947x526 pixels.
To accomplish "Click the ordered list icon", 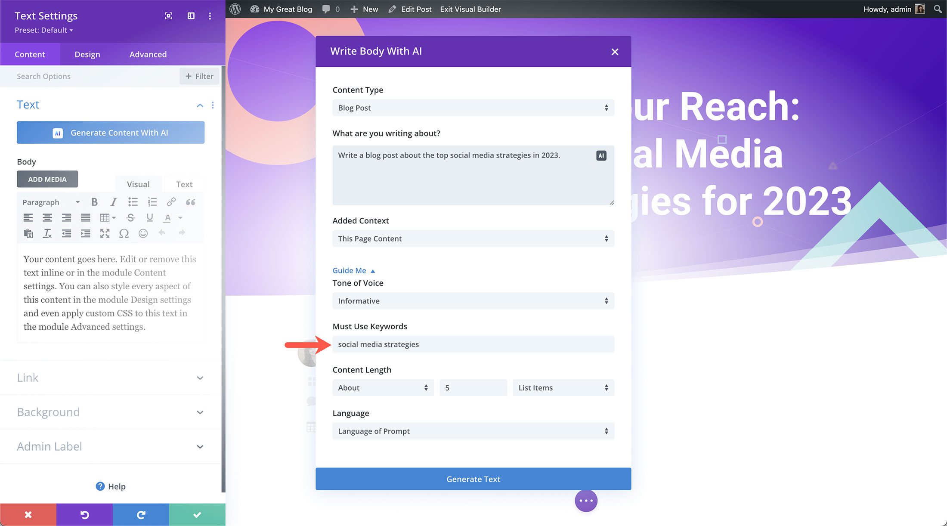I will pyautogui.click(x=152, y=202).
